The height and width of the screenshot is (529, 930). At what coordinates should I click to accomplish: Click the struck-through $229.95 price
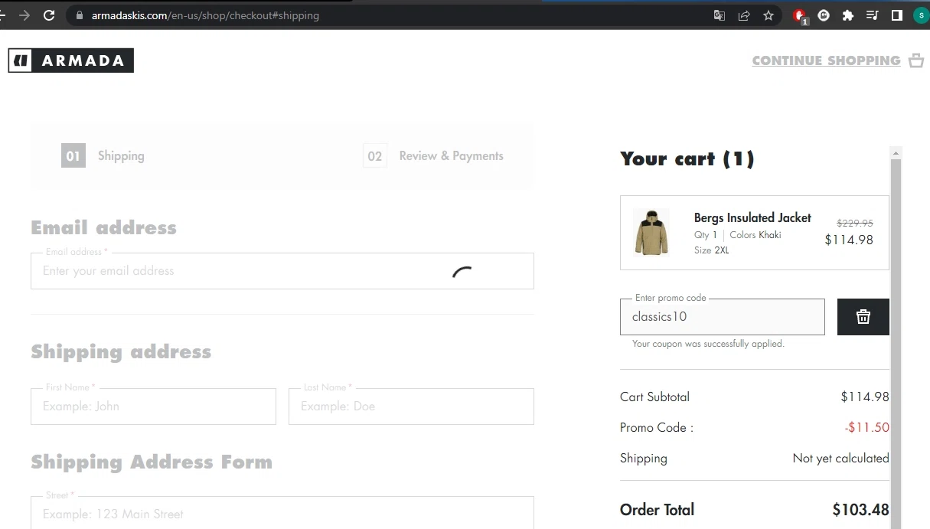(854, 224)
